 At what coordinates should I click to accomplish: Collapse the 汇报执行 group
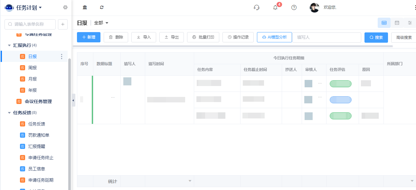pyautogui.click(x=9, y=45)
